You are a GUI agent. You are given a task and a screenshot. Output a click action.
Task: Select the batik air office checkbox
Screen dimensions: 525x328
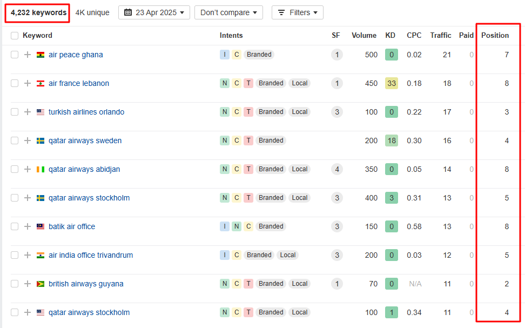(15, 226)
